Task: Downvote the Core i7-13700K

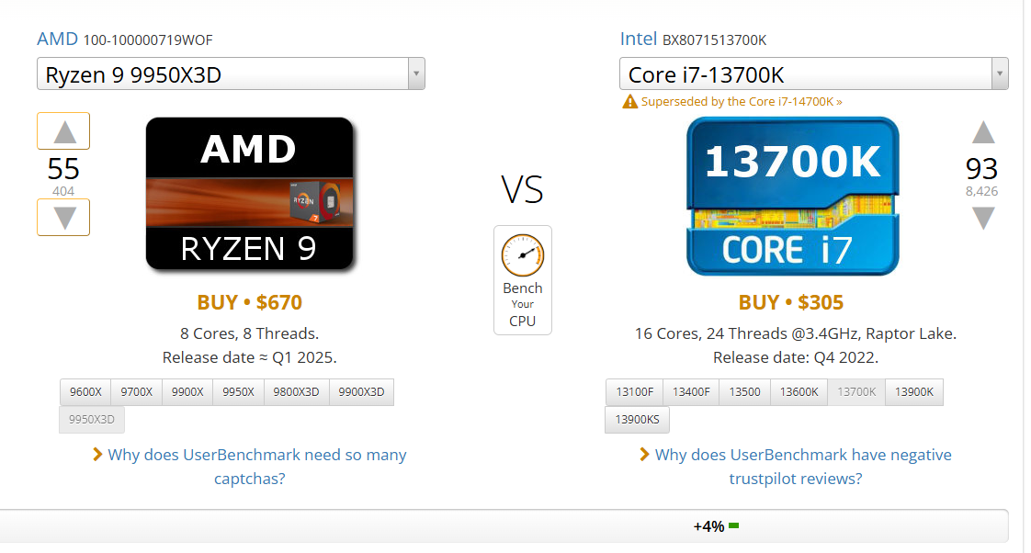Action: point(983,218)
